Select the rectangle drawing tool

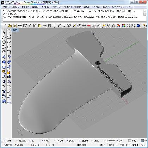click(x=9, y=47)
